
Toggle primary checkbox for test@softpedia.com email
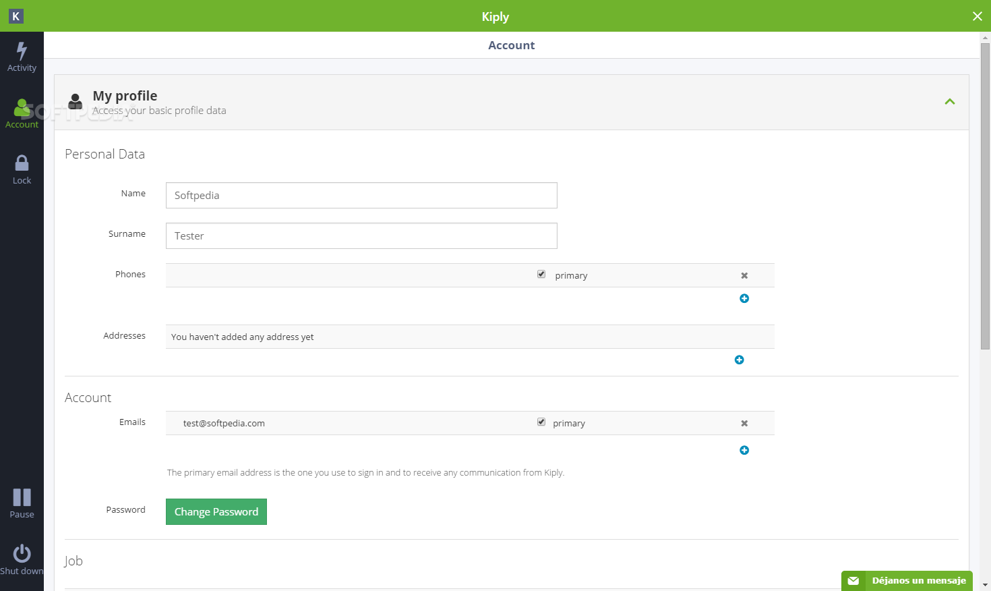click(x=541, y=422)
